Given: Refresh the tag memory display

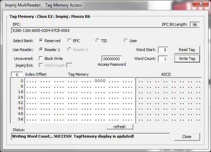Looking at the screenshot, I should pos(120,127).
